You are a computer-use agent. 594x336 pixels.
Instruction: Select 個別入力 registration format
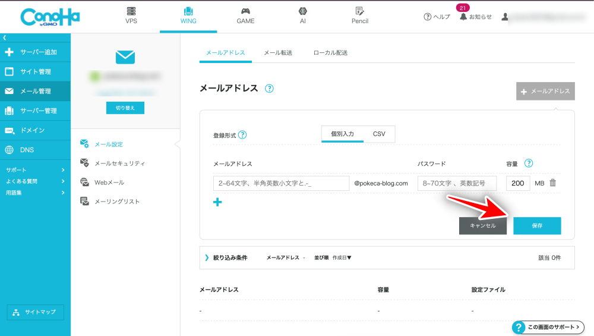click(x=342, y=134)
